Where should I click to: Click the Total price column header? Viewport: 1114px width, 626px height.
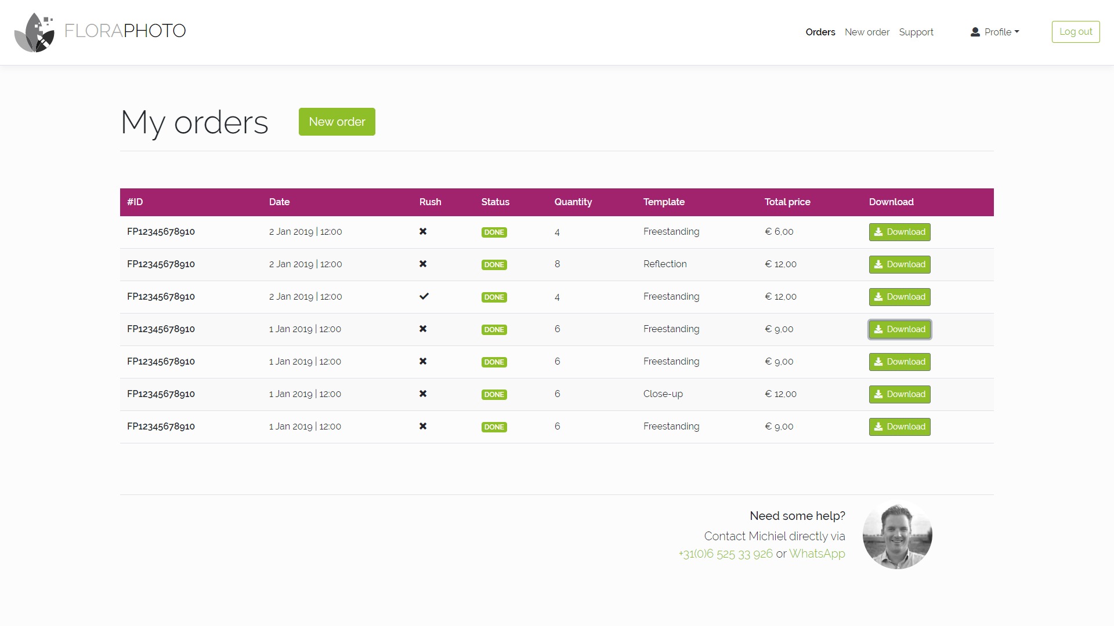787,202
